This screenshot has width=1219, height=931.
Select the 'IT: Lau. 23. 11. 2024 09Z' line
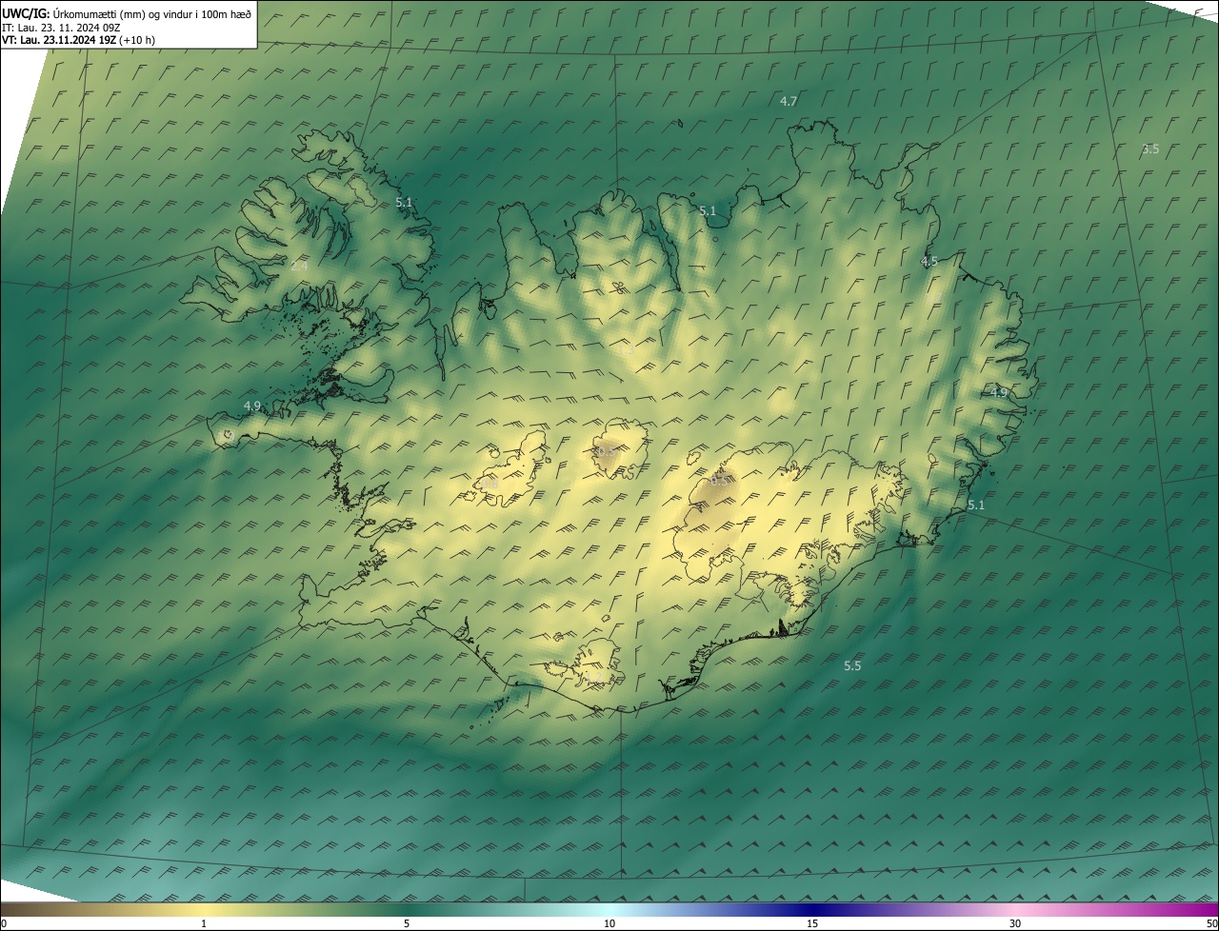[61, 27]
